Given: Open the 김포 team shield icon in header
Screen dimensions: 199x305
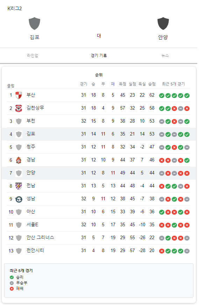Looking at the screenshot, I should point(34,23).
